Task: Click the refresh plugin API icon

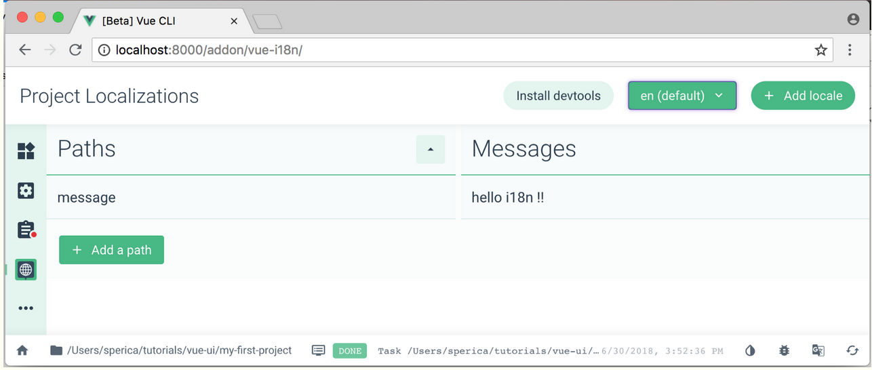Action: (x=852, y=350)
